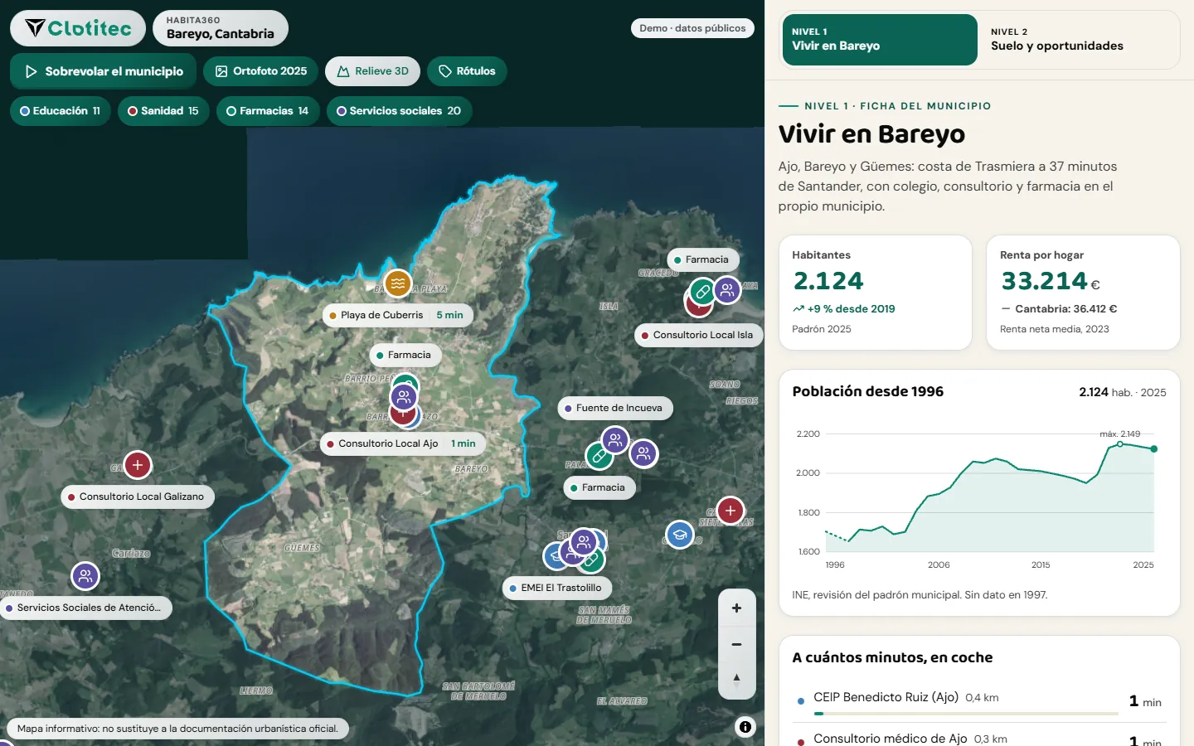Click social services marker near Isla
Image resolution: width=1194 pixels, height=746 pixels.
click(727, 290)
